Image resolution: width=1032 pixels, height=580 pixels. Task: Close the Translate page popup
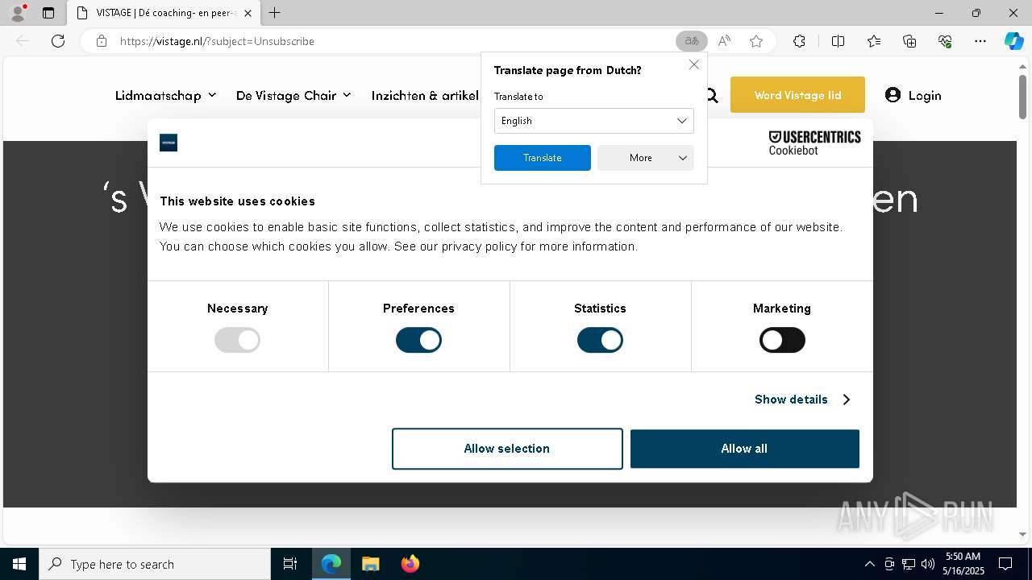click(x=694, y=64)
